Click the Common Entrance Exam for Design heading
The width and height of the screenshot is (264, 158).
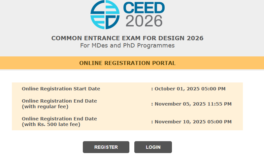tap(127, 38)
